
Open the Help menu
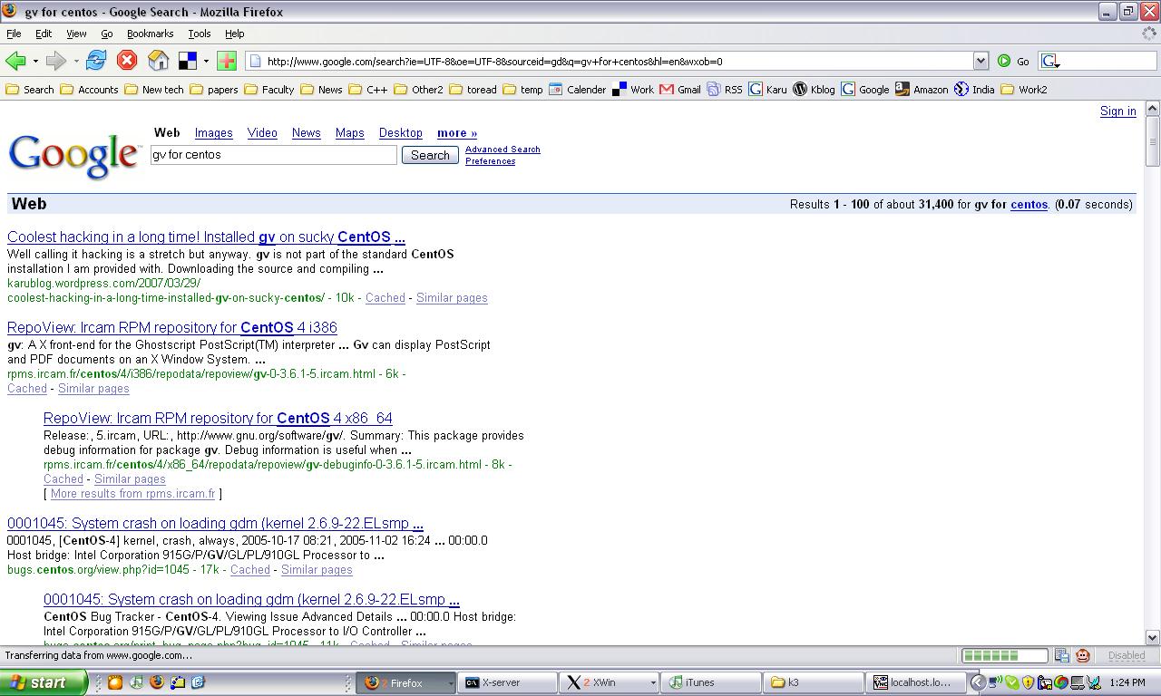234,34
